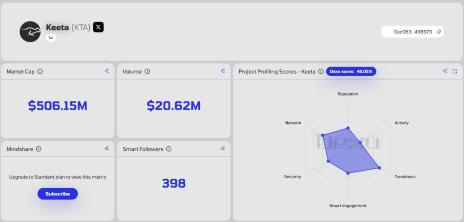This screenshot has height=222, width=464.
Task: Expand Project Profiling chart to fullscreen
Action: [x=454, y=71]
